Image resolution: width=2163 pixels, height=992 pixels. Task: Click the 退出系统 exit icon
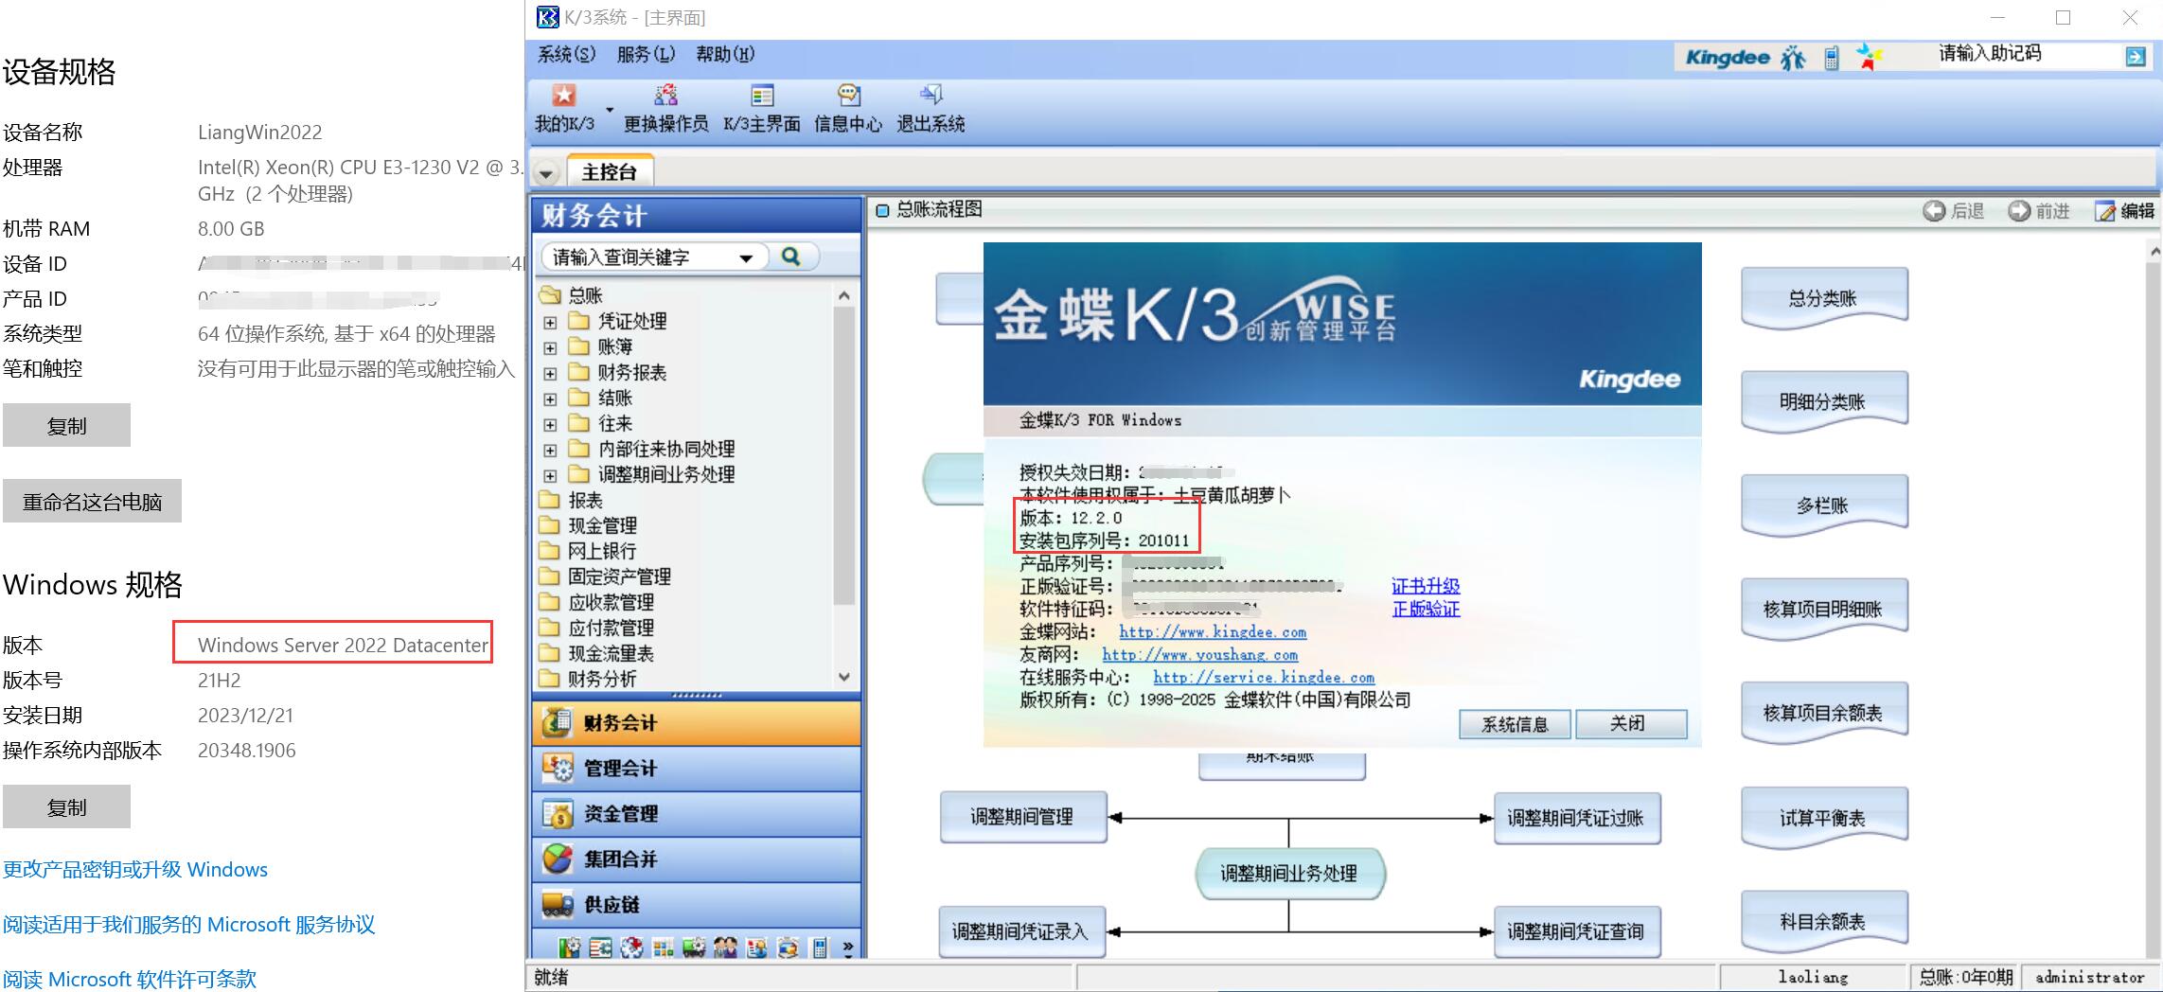pos(931,95)
